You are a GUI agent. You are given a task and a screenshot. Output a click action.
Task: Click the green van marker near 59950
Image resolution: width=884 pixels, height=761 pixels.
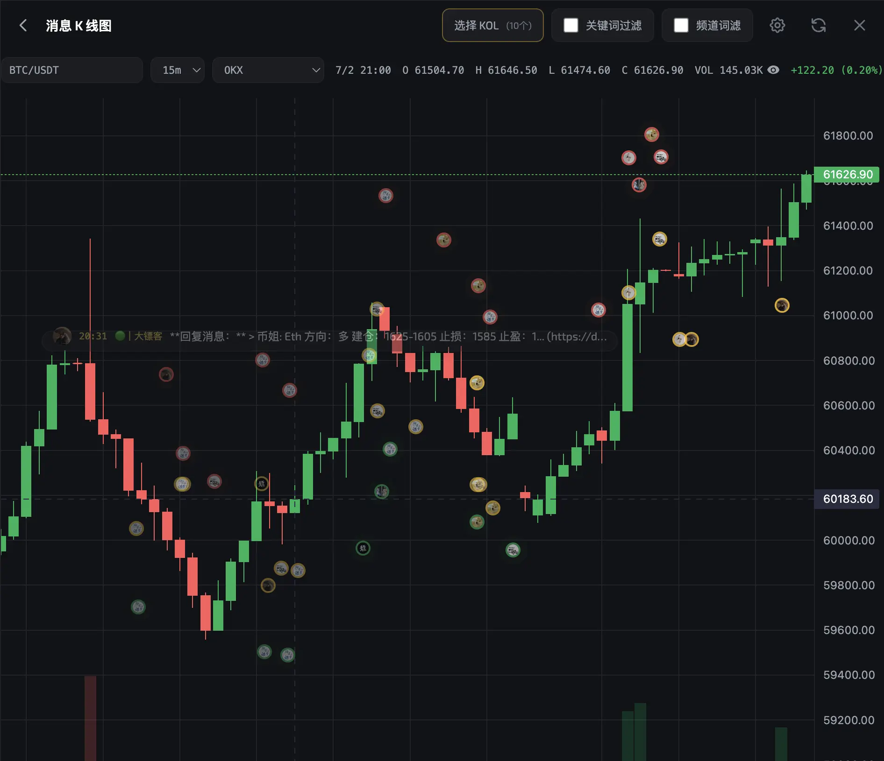[x=513, y=550]
